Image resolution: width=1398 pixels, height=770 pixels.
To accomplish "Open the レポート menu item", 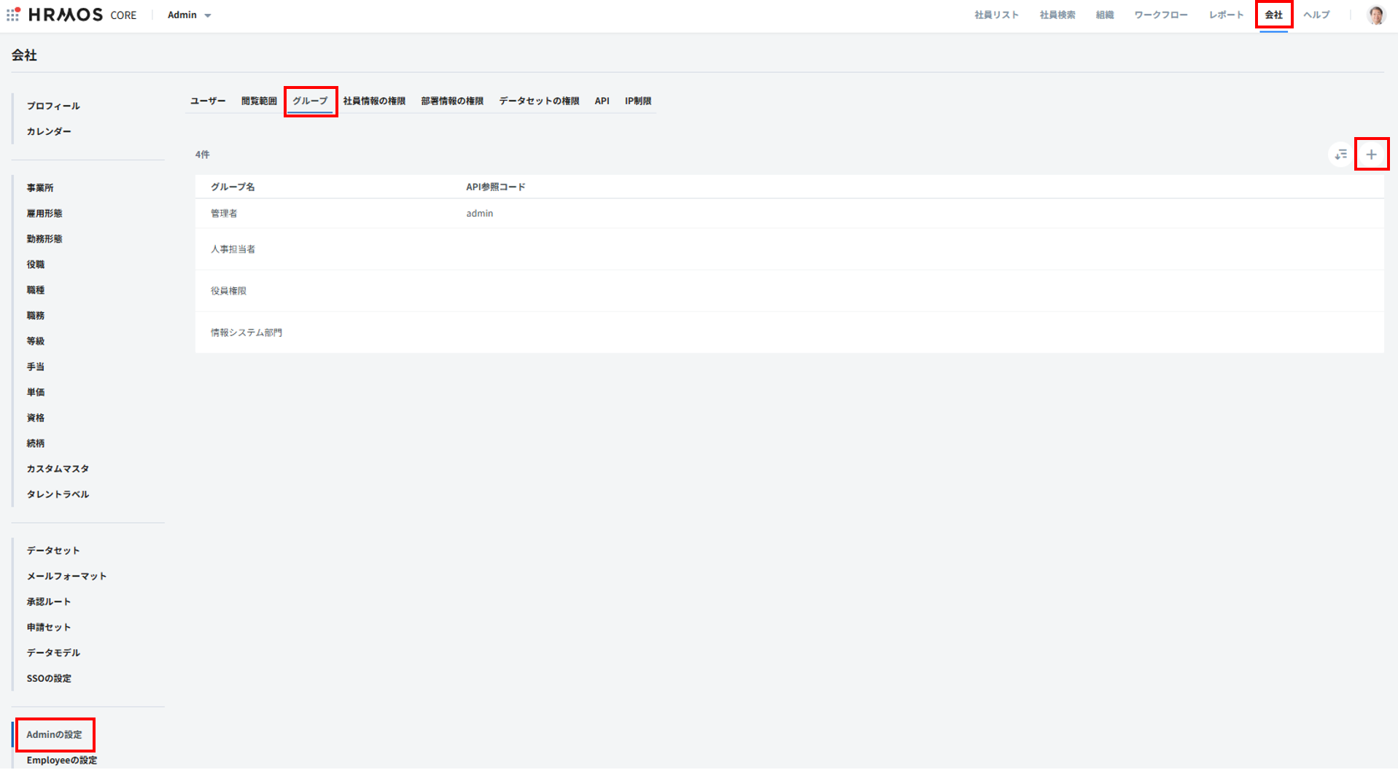I will [1226, 15].
